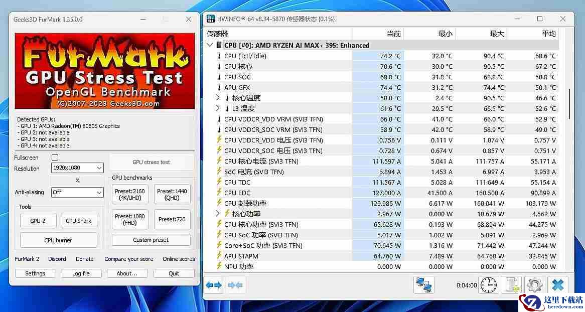Open the Resolution dropdown
This screenshot has height=312, width=585.
point(77,168)
